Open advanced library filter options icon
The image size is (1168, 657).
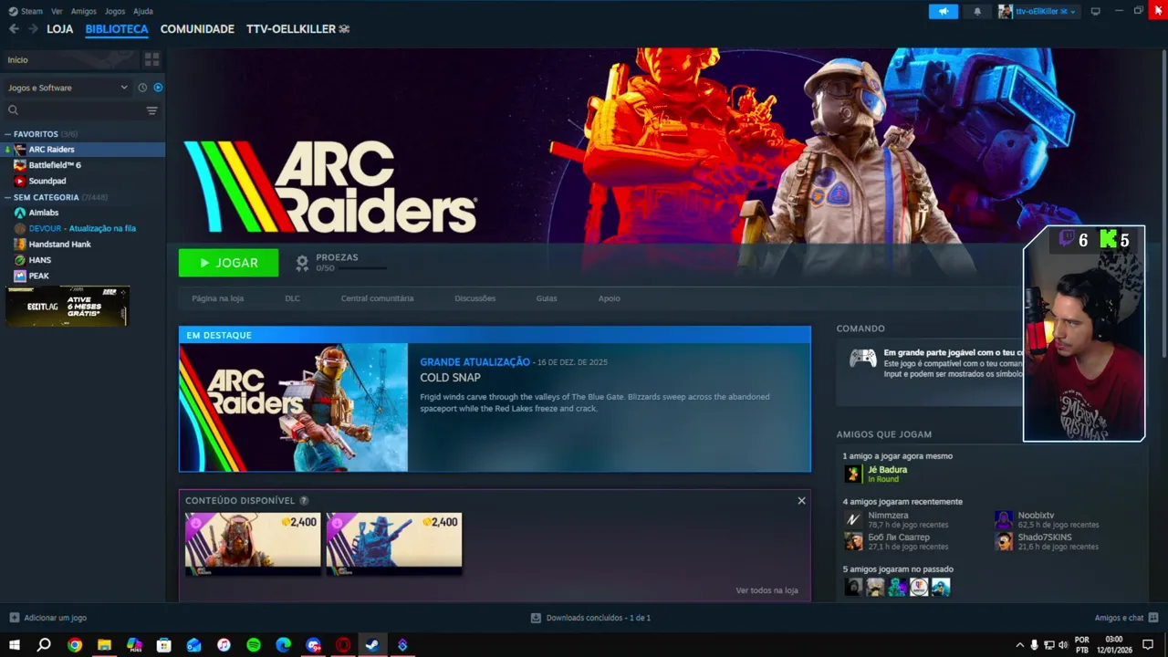pyautogui.click(x=151, y=110)
